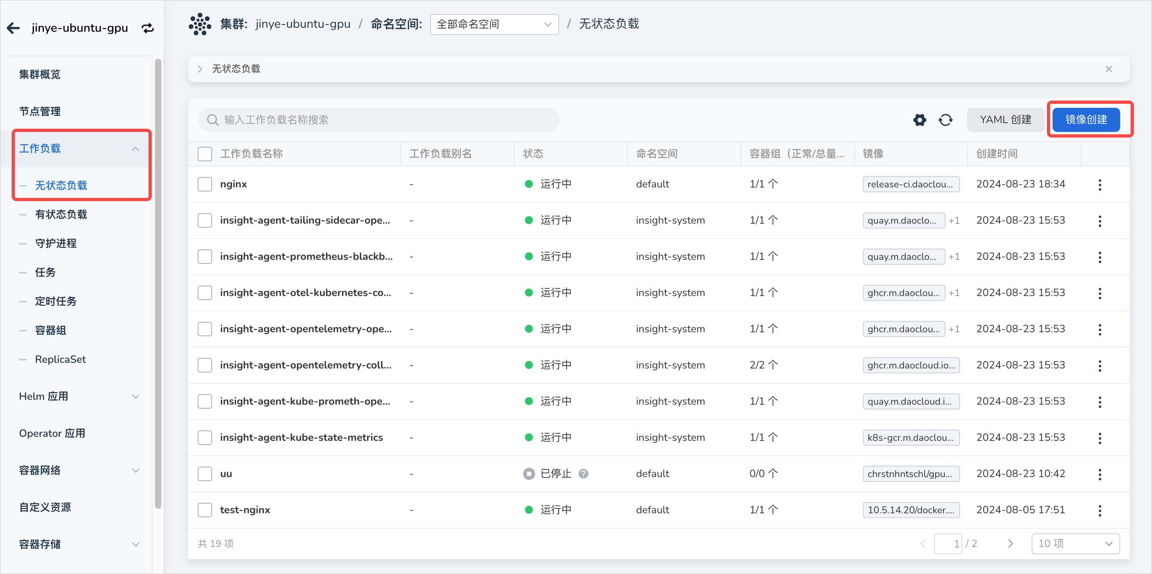
Task: Check the insight-agent-otel-kubernetes row checkbox
Action: 205,293
